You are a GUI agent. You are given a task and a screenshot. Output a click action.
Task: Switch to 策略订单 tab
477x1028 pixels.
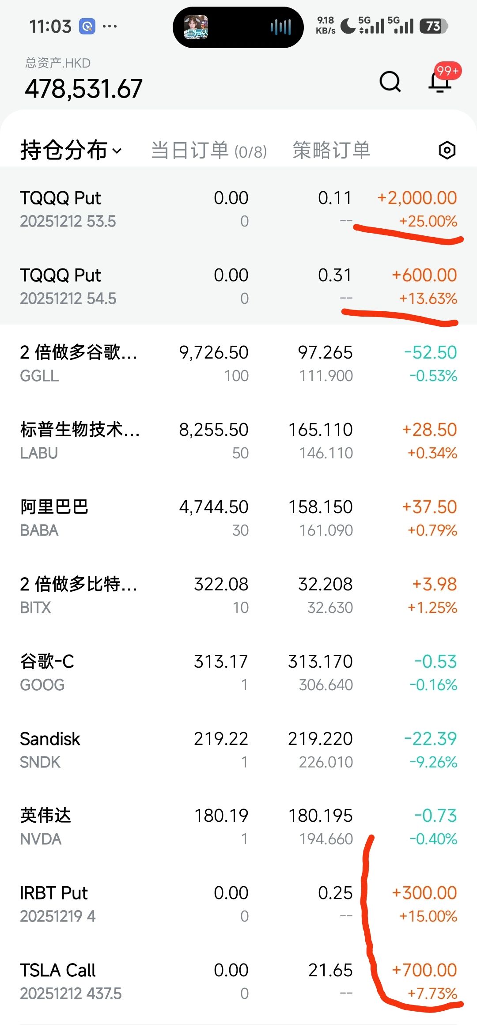[x=331, y=150]
